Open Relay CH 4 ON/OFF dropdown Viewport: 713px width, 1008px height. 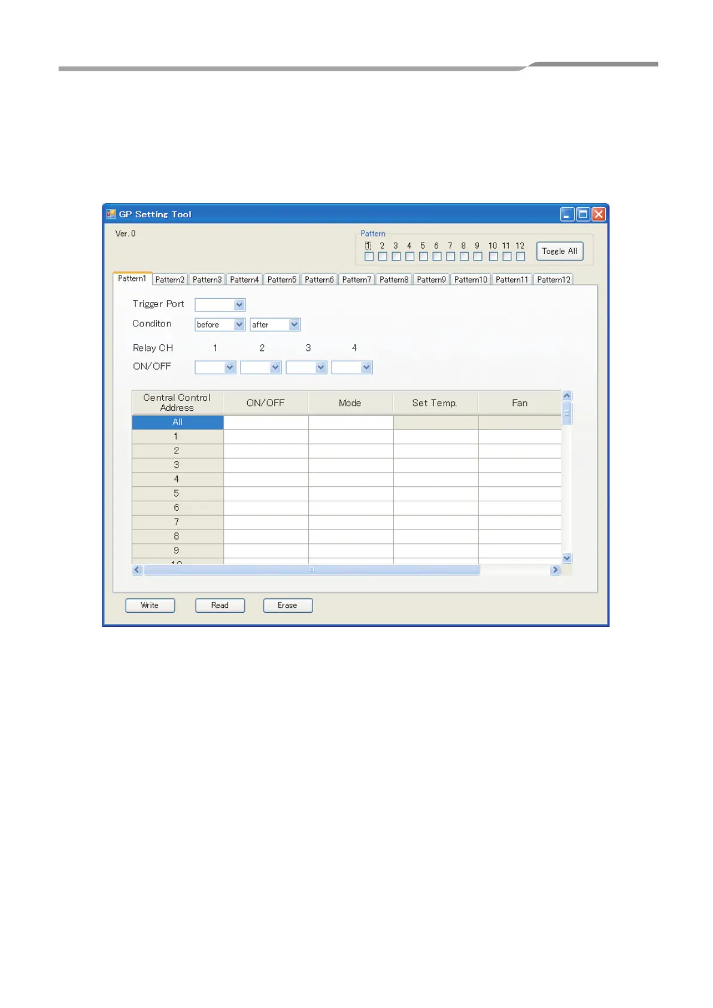(x=352, y=367)
